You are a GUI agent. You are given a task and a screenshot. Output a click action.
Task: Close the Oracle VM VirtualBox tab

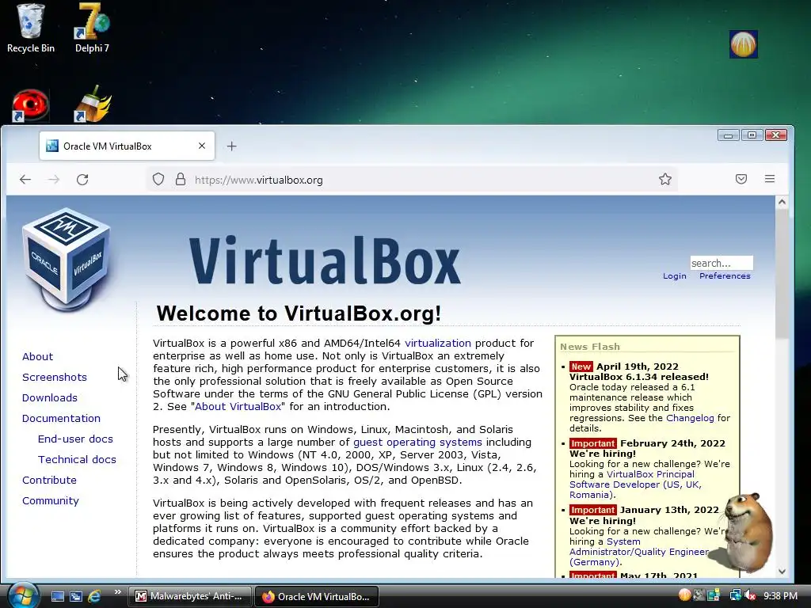tap(202, 146)
